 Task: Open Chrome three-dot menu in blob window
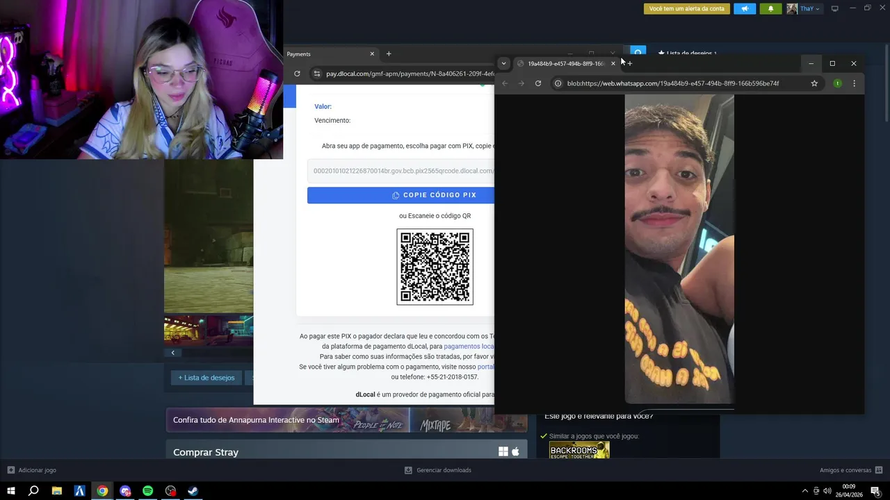coord(855,83)
